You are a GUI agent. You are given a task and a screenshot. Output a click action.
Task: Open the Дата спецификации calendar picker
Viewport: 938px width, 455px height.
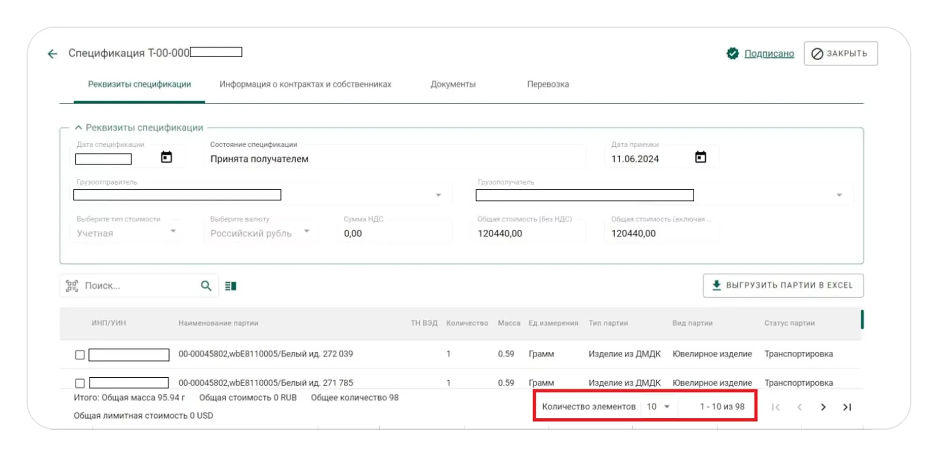pos(166,157)
